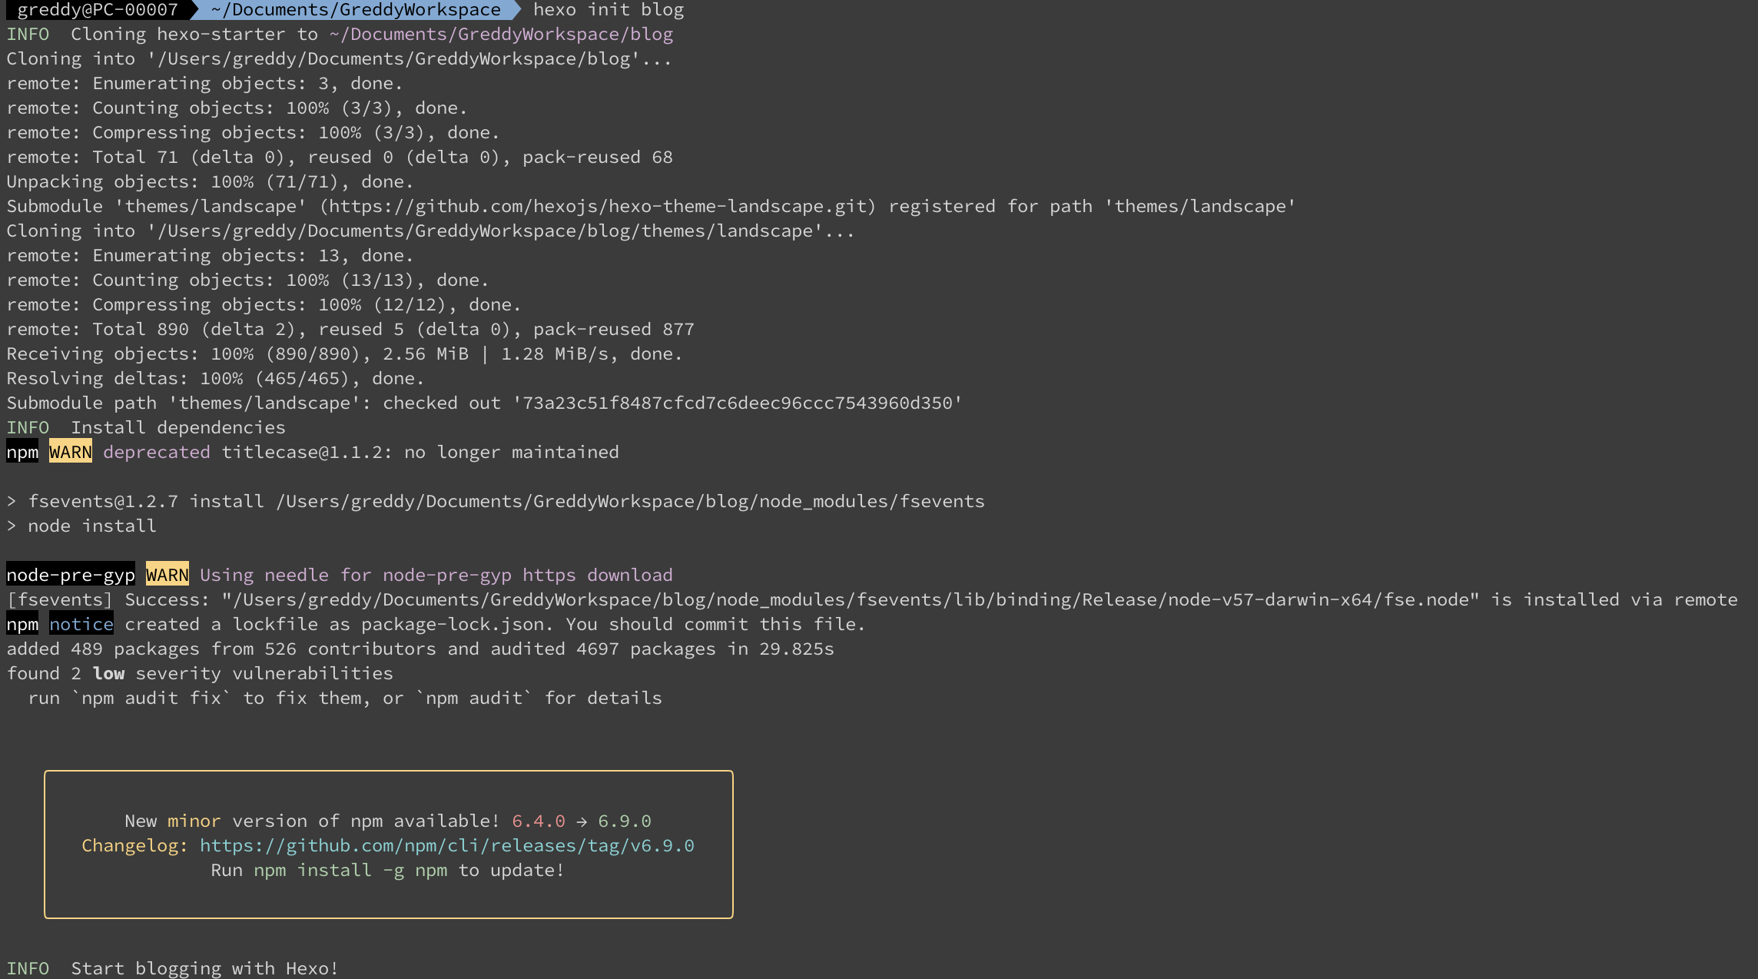Click the 'INFO Start blogging with Hexo!' line
The image size is (1758, 979).
click(x=172, y=968)
